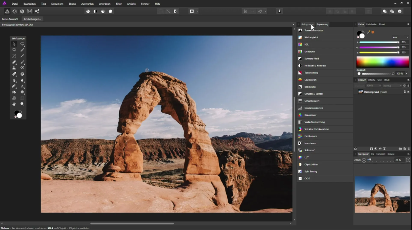Add the Gradationskurven adjustment
The height and width of the screenshot is (230, 412).
point(313,108)
